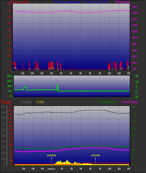Click the 180 wind direction axis value
Screen dimensions: 146x173
tap(9, 86)
